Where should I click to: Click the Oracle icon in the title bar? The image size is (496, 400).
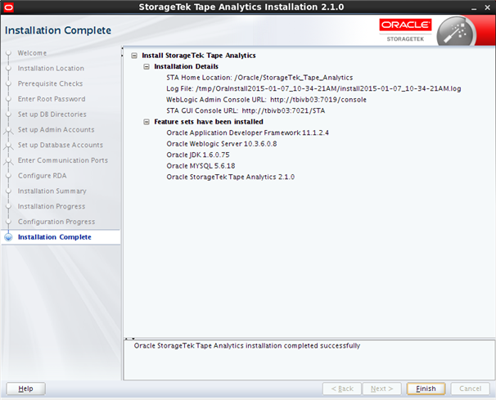(x=8, y=7)
